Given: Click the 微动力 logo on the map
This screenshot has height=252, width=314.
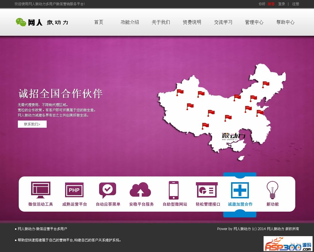Looking at the screenshot, I should (x=234, y=136).
